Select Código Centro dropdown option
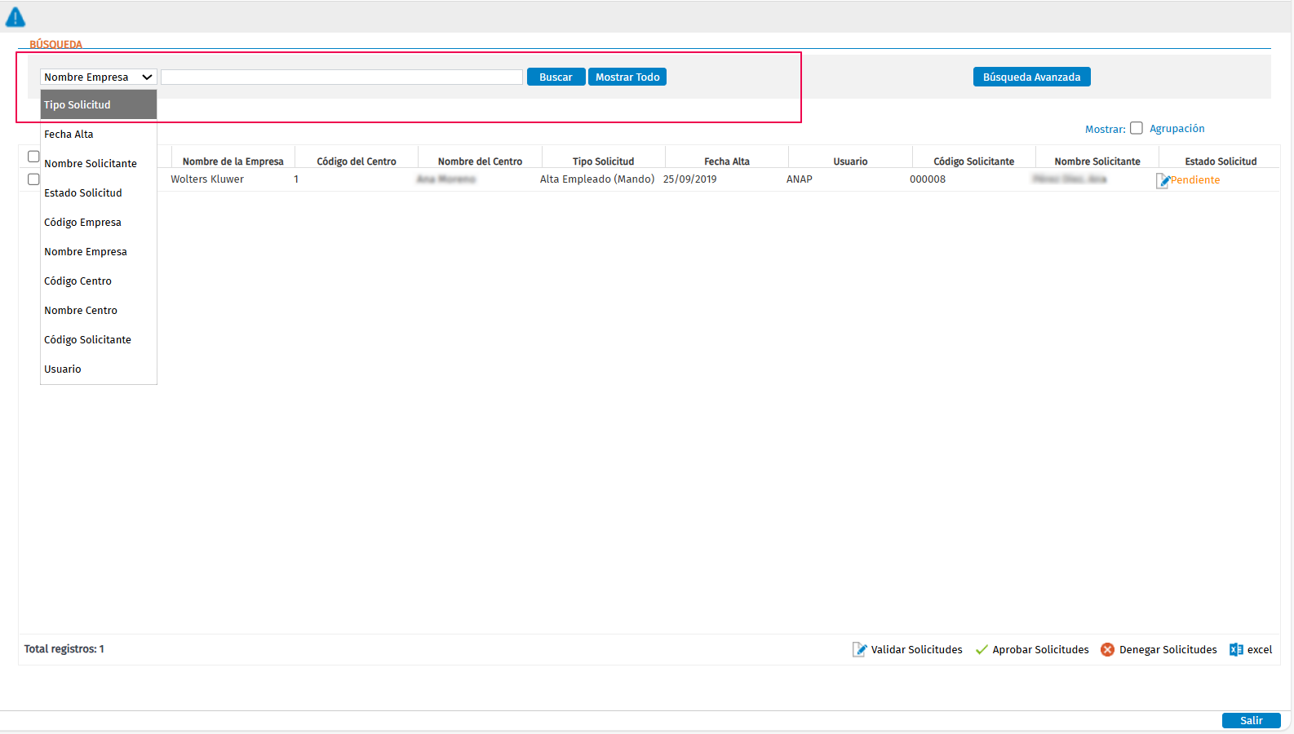The height and width of the screenshot is (734, 1294). coord(99,281)
